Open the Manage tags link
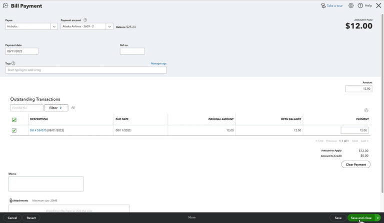This screenshot has height=223, width=384. (x=158, y=63)
